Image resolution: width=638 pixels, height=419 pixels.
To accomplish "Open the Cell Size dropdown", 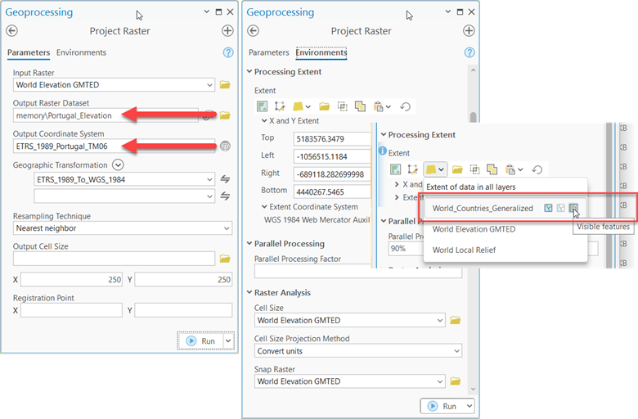I will click(x=439, y=321).
